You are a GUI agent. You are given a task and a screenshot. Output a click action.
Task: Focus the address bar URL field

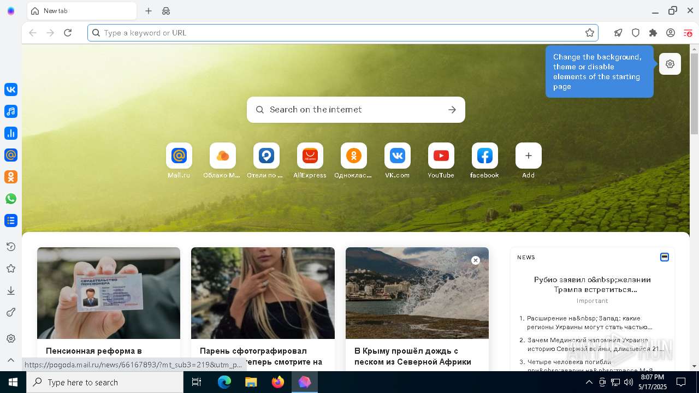coord(343,33)
